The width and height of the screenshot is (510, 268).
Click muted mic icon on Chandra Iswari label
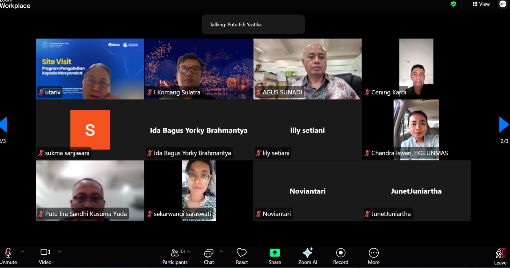point(367,153)
